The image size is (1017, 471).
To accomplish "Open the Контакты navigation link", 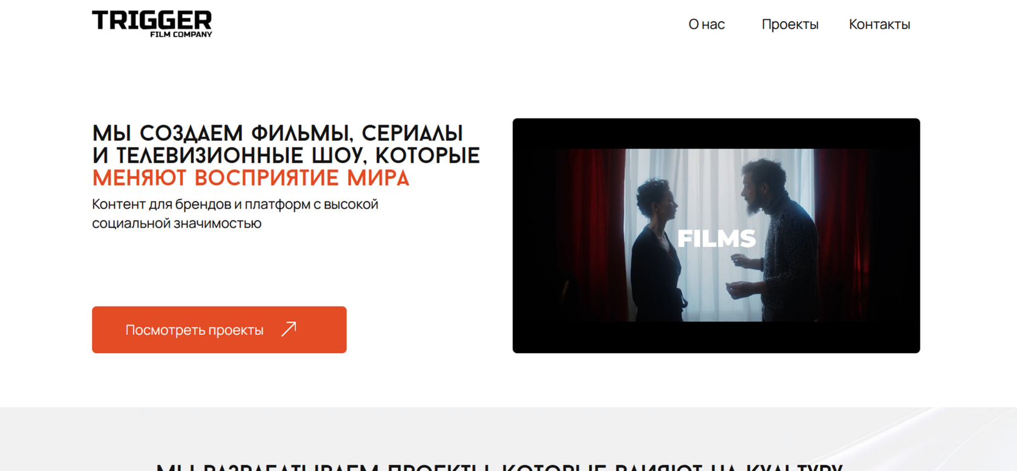I will (880, 24).
